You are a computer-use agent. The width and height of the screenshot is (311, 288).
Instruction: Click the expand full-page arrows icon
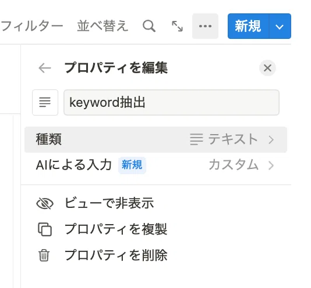coord(177,26)
